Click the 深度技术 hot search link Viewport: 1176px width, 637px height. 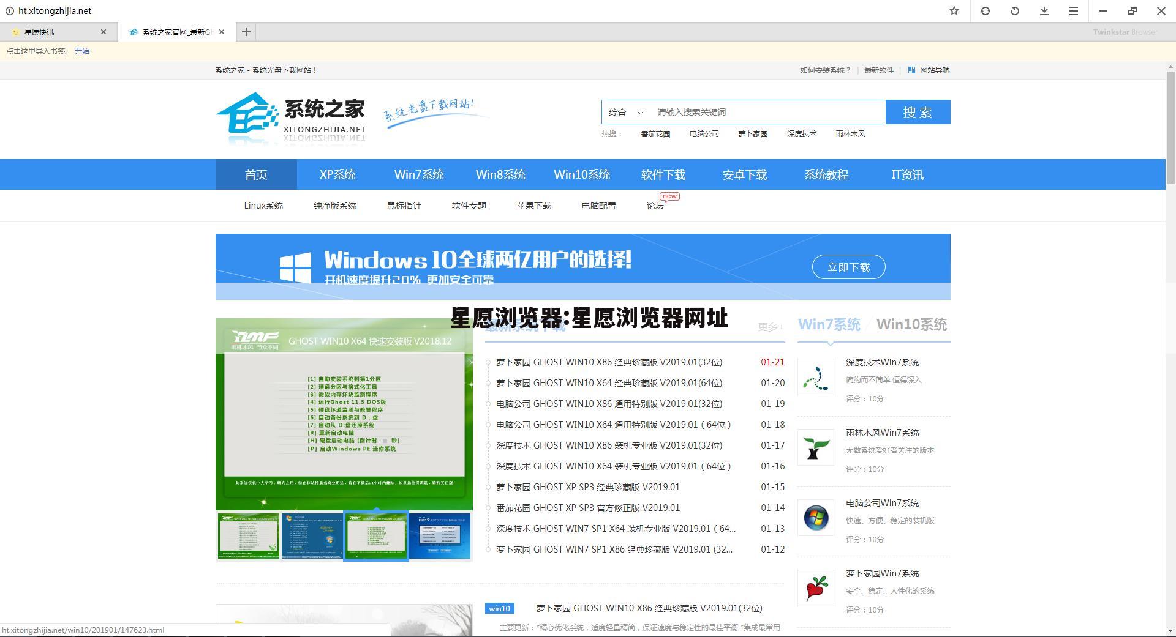coord(802,134)
